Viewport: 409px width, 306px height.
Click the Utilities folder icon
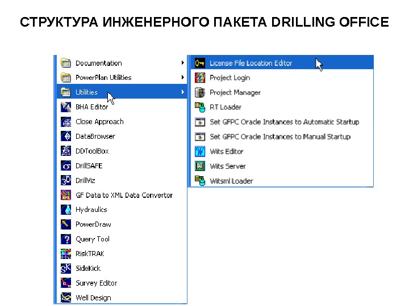(x=66, y=92)
